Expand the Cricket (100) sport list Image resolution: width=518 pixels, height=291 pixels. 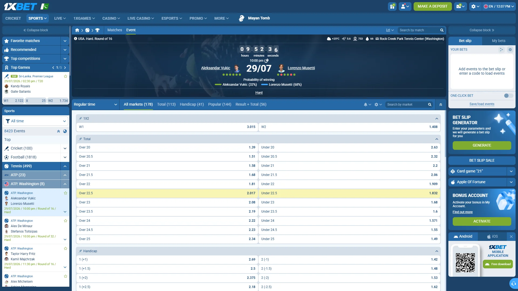tap(65, 148)
